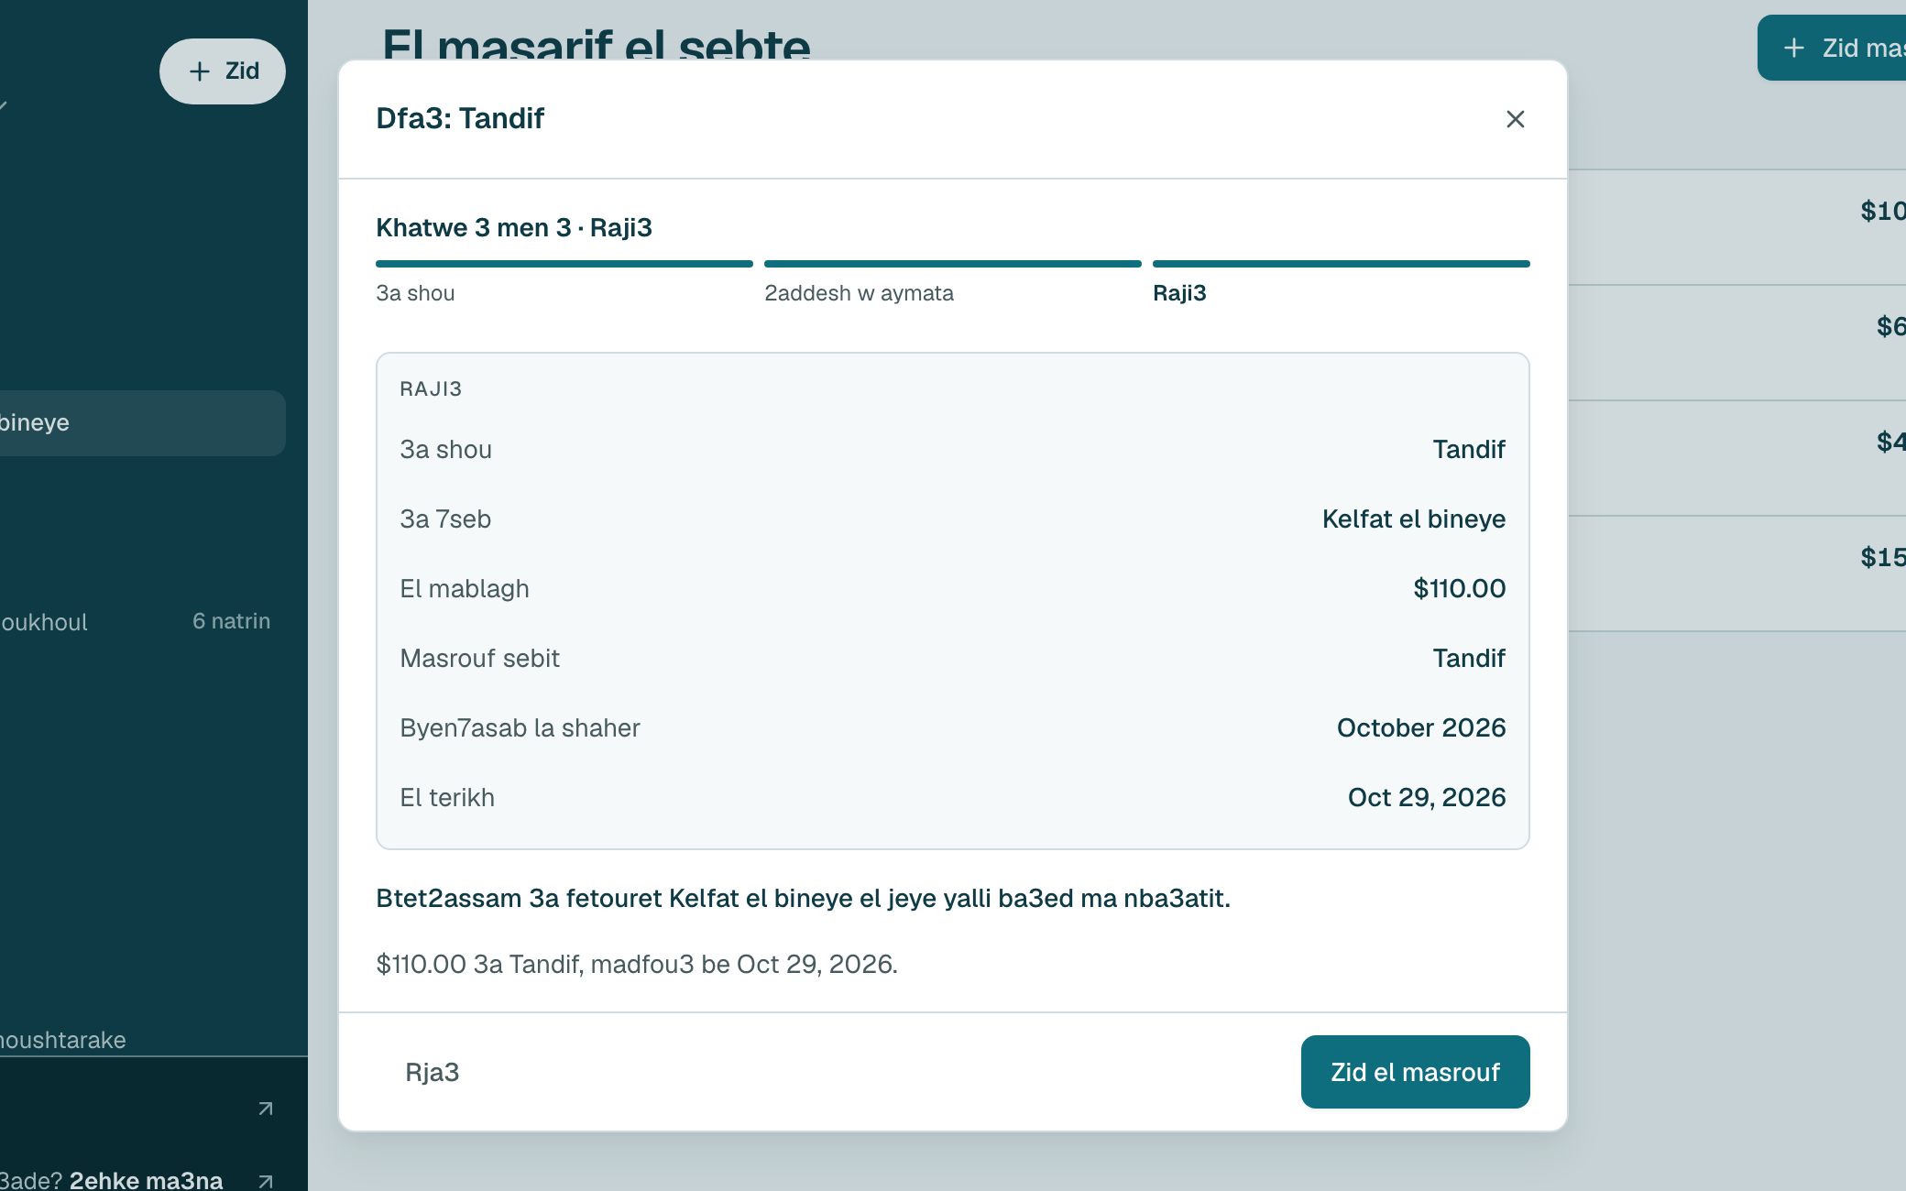Image resolution: width=1906 pixels, height=1191 pixels.
Task: Click the Kelfat el bineye value
Action: (1413, 519)
